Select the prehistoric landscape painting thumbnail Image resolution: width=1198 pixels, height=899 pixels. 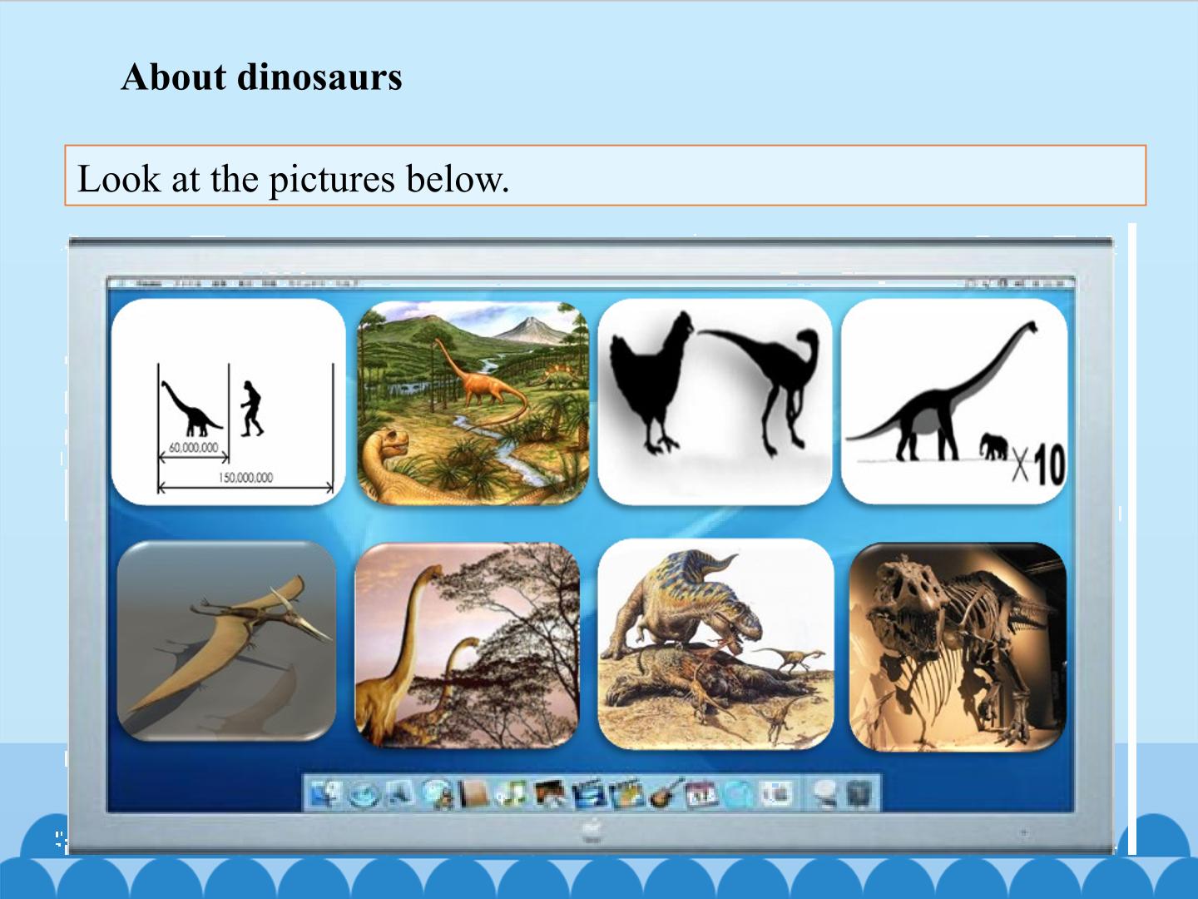click(x=473, y=403)
